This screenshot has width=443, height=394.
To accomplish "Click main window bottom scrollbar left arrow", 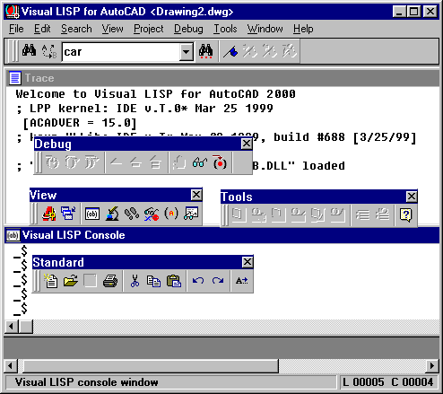I will [x=11, y=365].
